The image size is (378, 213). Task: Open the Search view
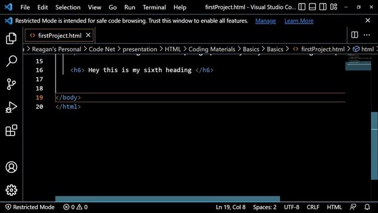coord(11,61)
